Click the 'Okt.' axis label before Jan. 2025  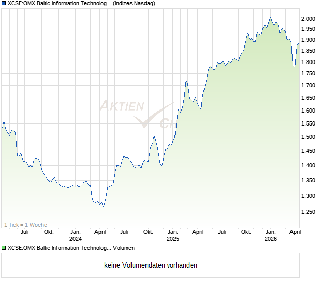tap(148, 232)
